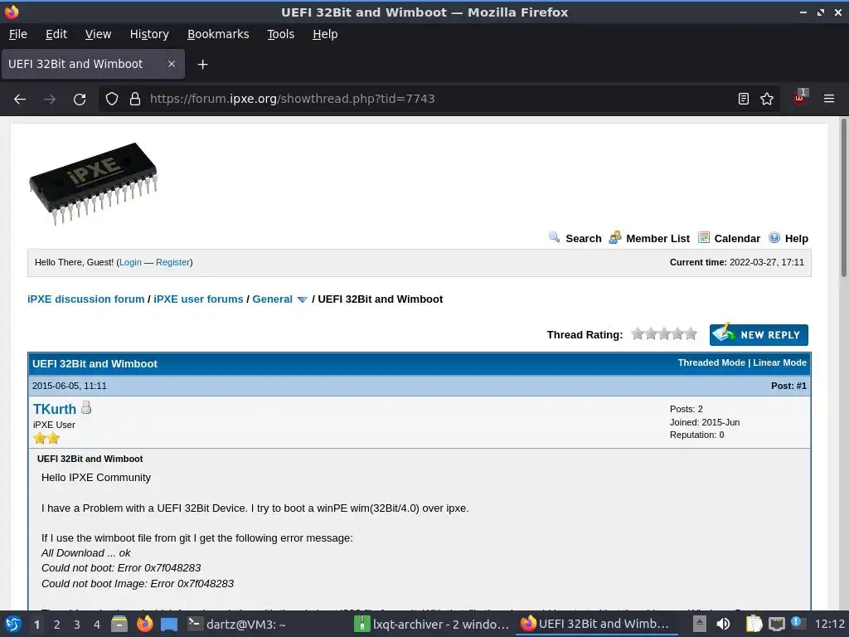Go to iPXE discussion forum breadcrumb
Viewport: 849px width, 637px height.
(86, 299)
